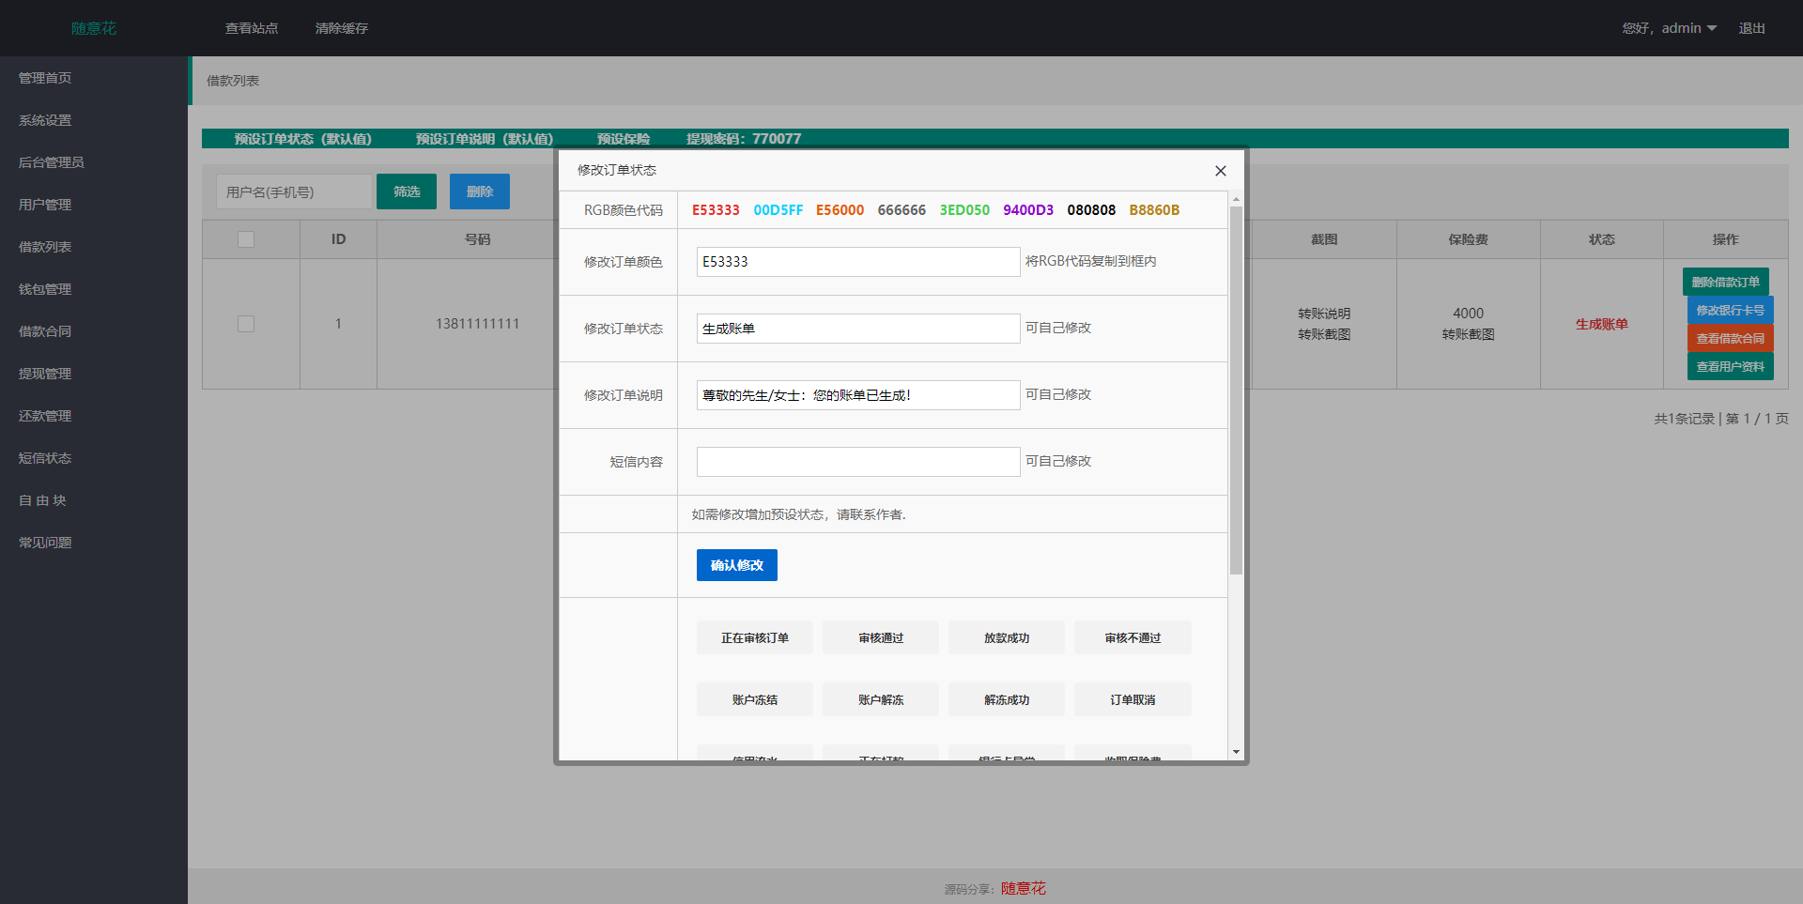This screenshot has width=1803, height=904.
Task: Close the 修改订单状态 dialog
Action: click(1220, 171)
